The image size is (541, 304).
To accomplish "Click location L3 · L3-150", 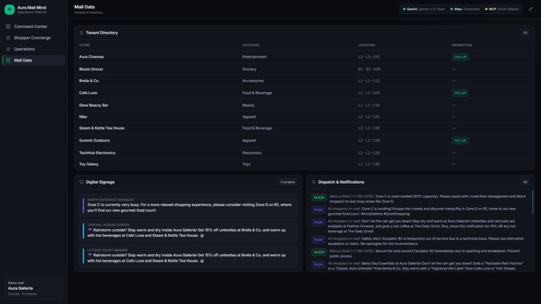I will [368, 57].
